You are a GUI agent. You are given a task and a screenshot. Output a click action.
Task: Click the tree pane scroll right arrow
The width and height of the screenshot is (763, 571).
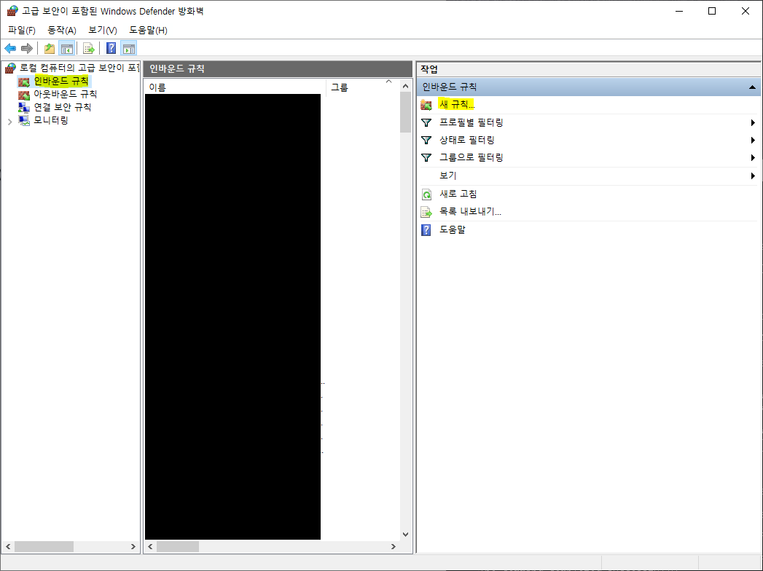[x=133, y=547]
